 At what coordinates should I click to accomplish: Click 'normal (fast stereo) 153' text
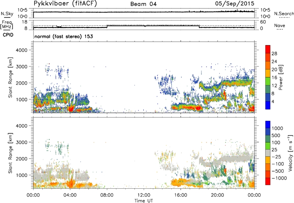tap(64, 36)
